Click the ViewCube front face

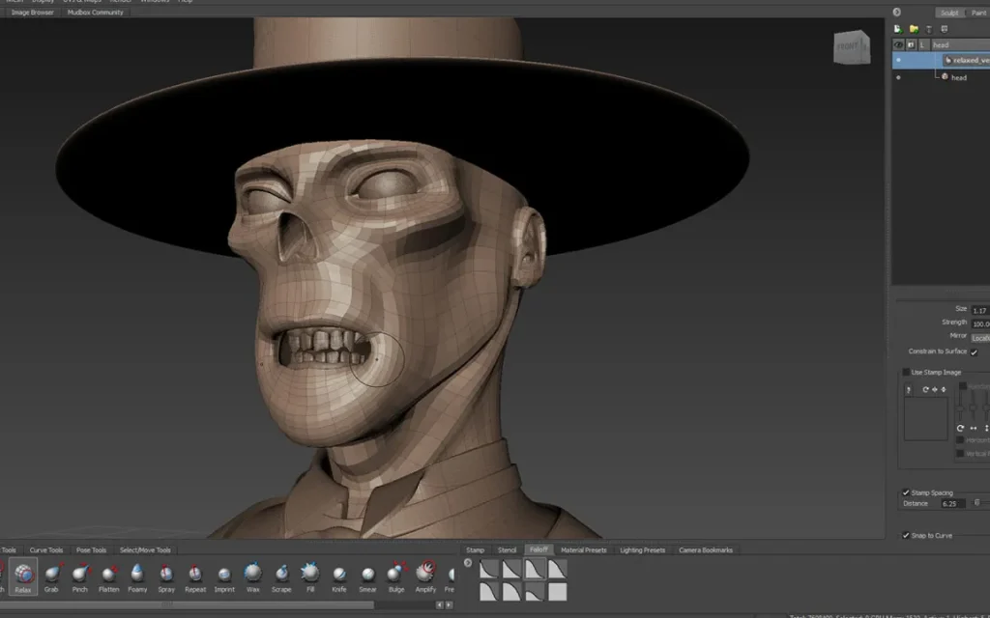849,48
